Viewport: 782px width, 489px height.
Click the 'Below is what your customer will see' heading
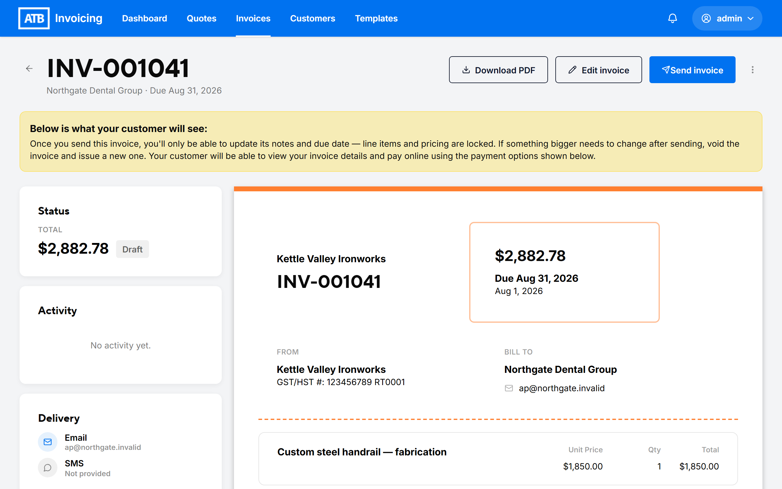coord(119,129)
